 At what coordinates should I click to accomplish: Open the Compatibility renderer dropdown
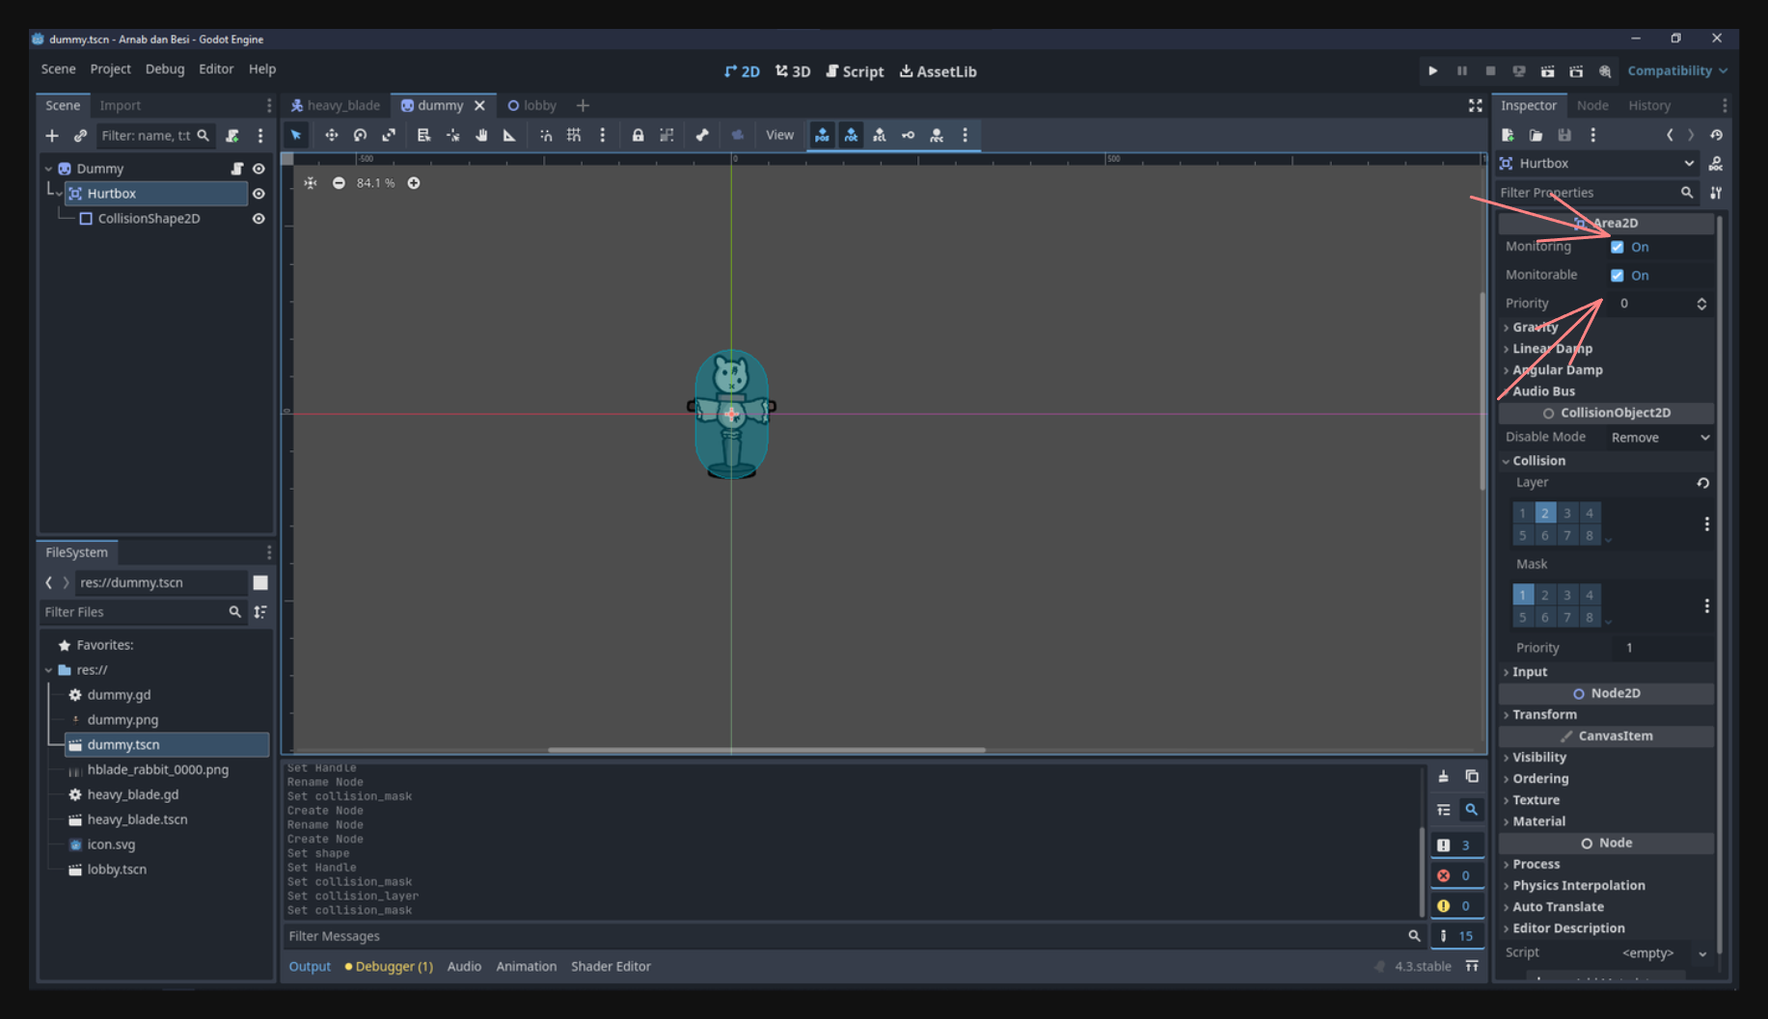pyautogui.click(x=1677, y=71)
